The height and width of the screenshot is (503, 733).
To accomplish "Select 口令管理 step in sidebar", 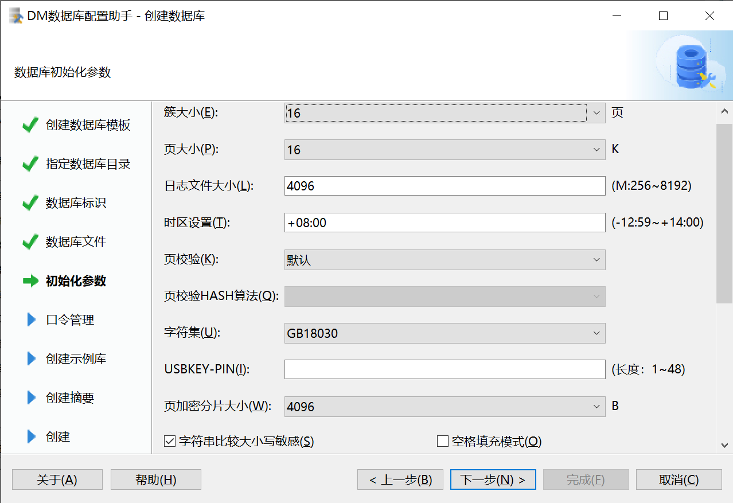I will [70, 320].
